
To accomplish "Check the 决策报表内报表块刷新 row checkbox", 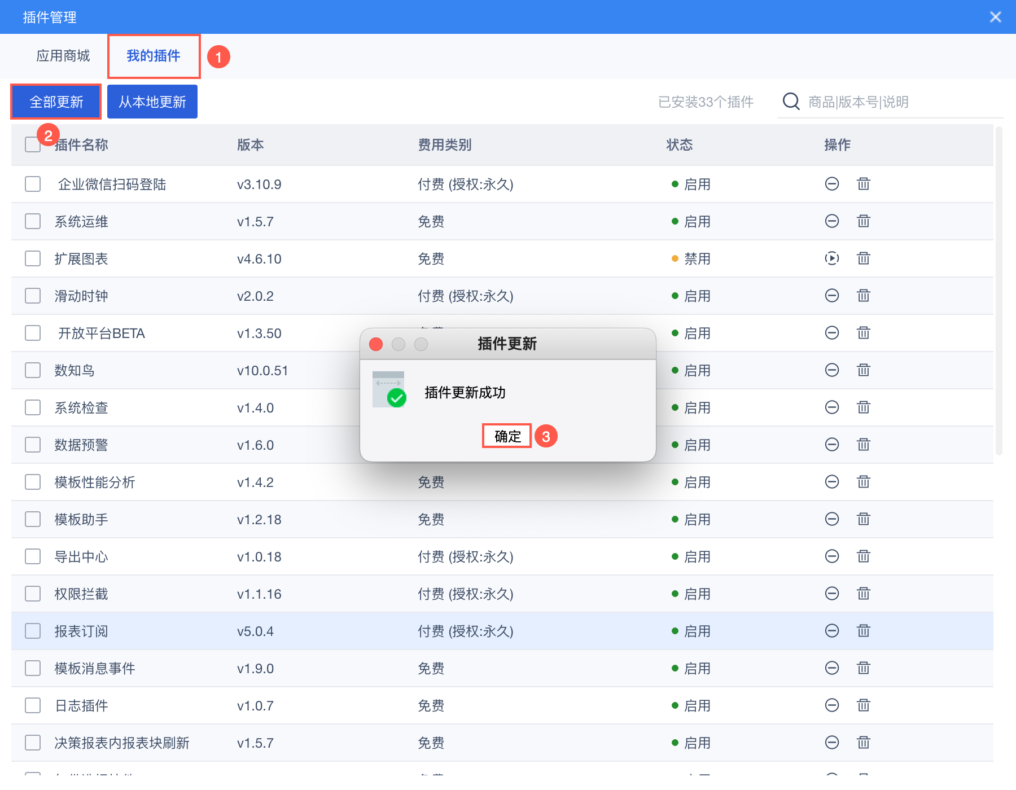I will pos(33,743).
